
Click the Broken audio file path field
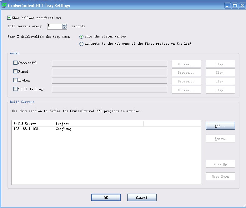pos(109,80)
